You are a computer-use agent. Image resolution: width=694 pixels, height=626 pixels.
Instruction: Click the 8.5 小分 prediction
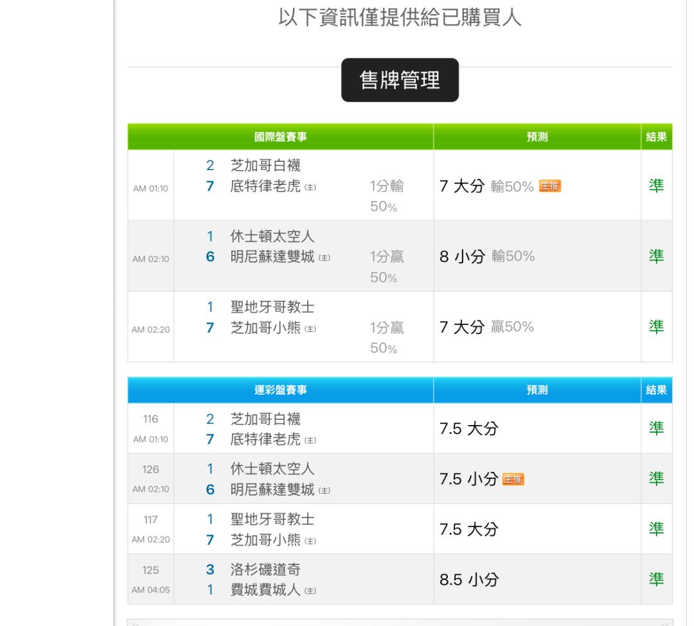(468, 580)
